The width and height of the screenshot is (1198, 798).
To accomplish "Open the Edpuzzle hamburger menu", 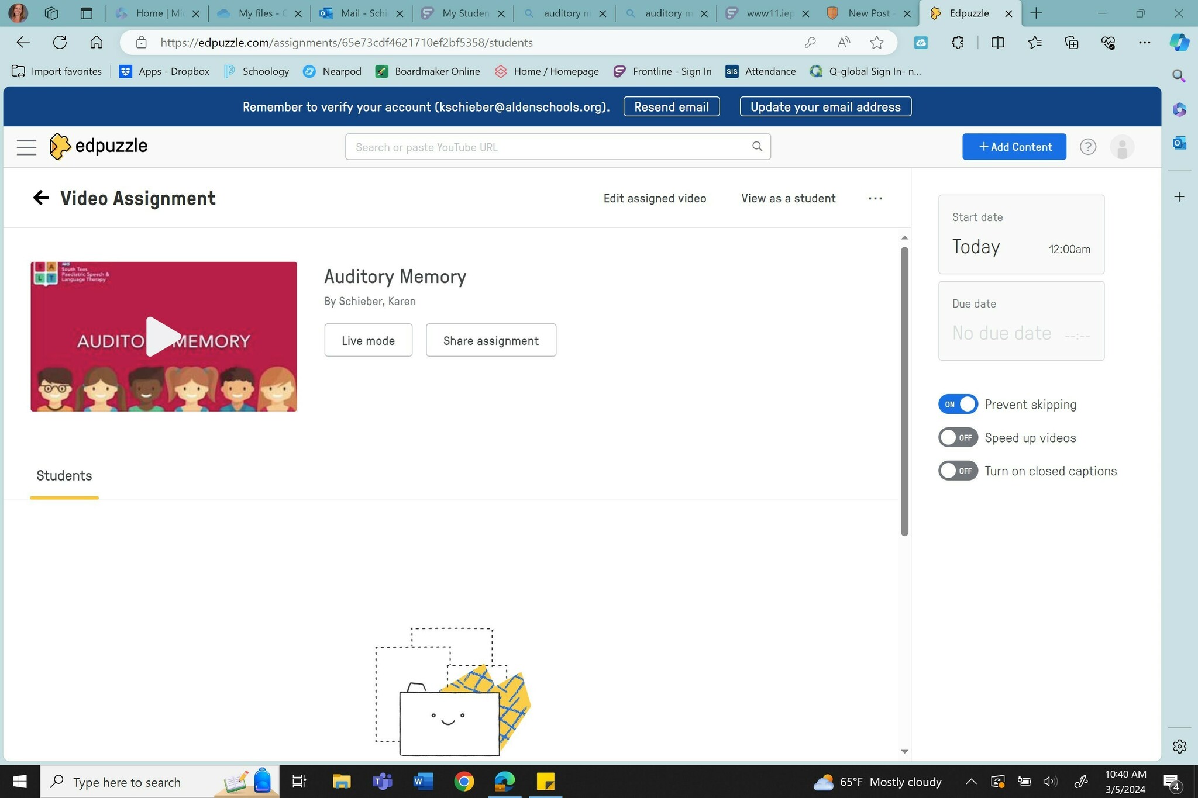I will 26,147.
